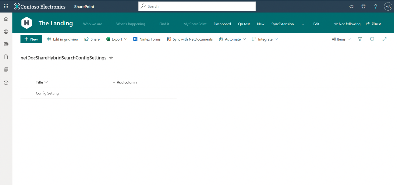The width and height of the screenshot is (397, 185).
Task: Open My lists icon in left rail
Action: tap(6, 69)
